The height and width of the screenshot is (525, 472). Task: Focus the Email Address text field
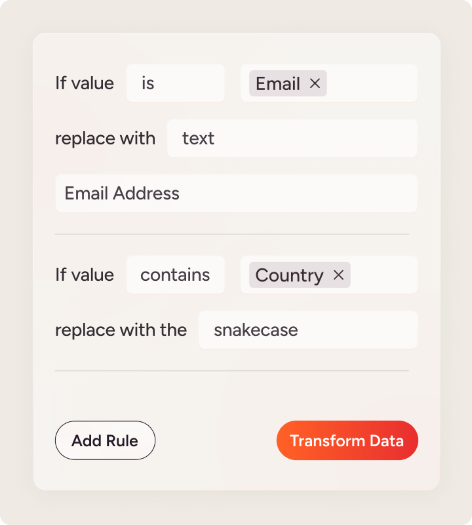(x=236, y=194)
